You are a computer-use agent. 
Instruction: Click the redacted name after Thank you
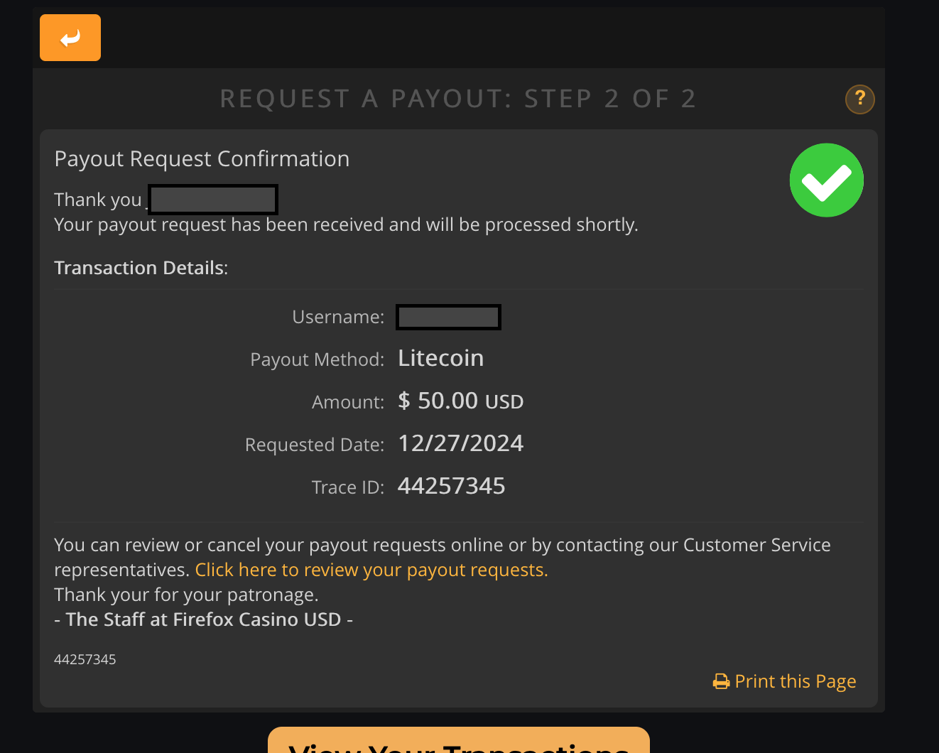point(212,200)
